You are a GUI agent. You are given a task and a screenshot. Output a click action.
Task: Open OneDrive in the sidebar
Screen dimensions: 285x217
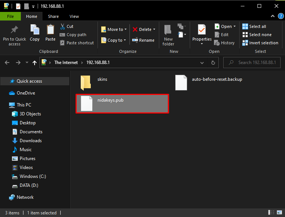pyautogui.click(x=22, y=93)
